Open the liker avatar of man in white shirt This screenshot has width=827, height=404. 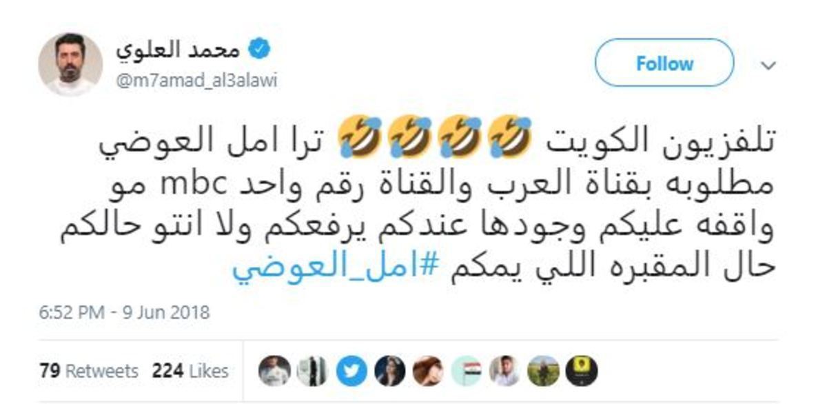point(504,372)
